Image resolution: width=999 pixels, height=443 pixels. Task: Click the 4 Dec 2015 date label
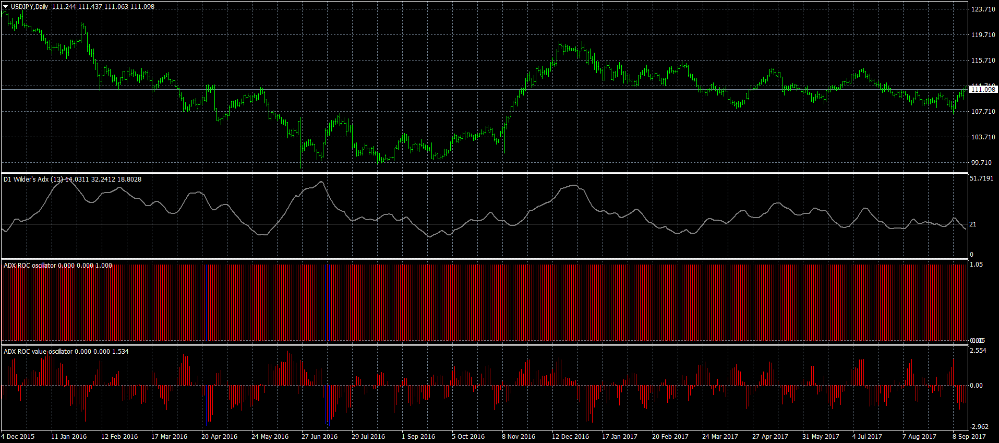[18, 437]
